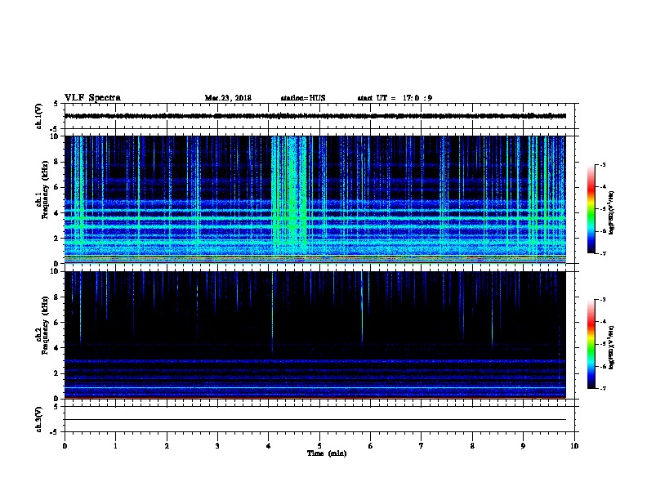Click the "-3" value on ch.1 color bar

603,164
